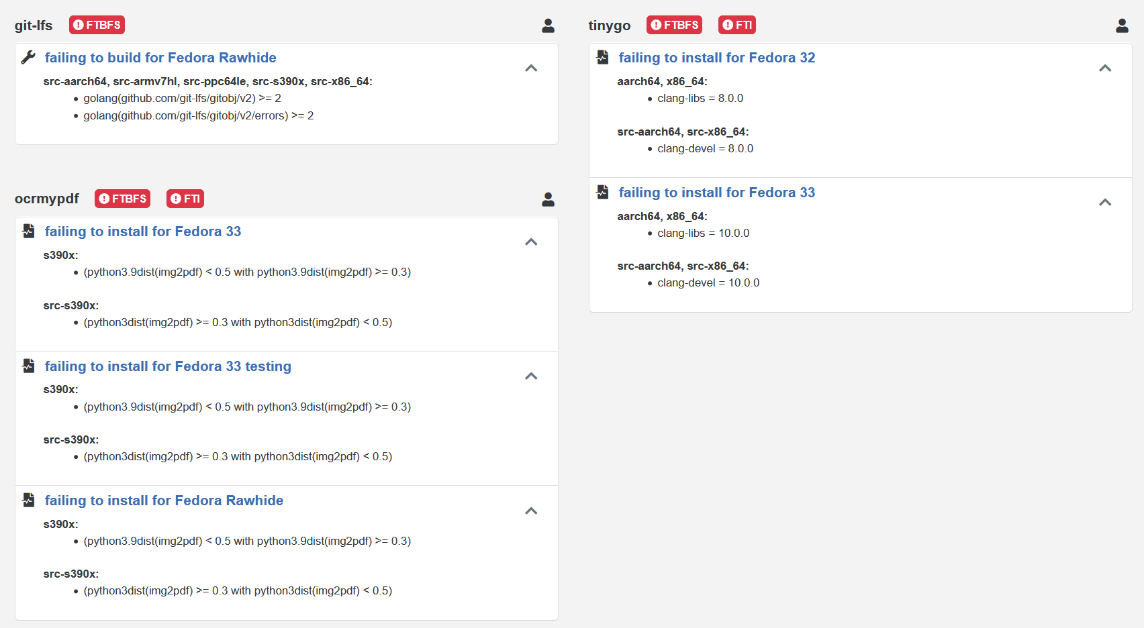The height and width of the screenshot is (628, 1144).
Task: Click the wrench icon beside git-lfs build failure
Action: [28, 58]
